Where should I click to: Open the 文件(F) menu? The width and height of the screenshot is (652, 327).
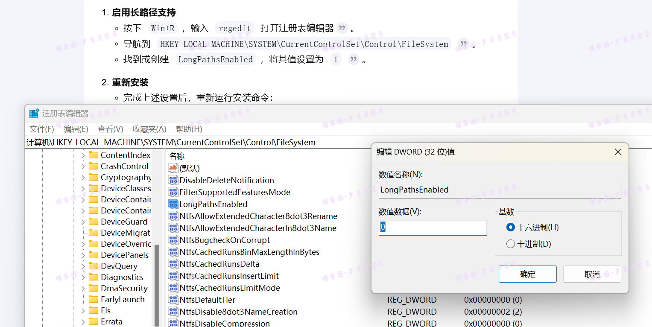42,129
